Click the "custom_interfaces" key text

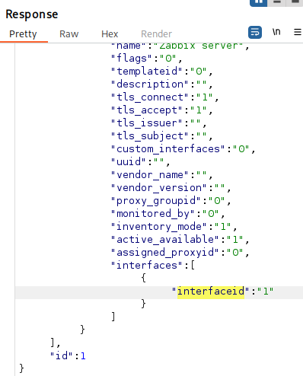click(168, 149)
